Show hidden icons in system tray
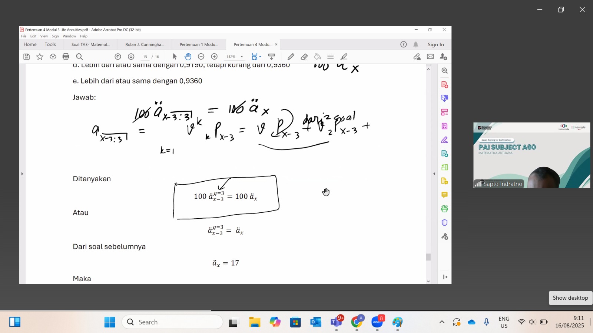Screen dimensions: 593x333 [442, 322]
